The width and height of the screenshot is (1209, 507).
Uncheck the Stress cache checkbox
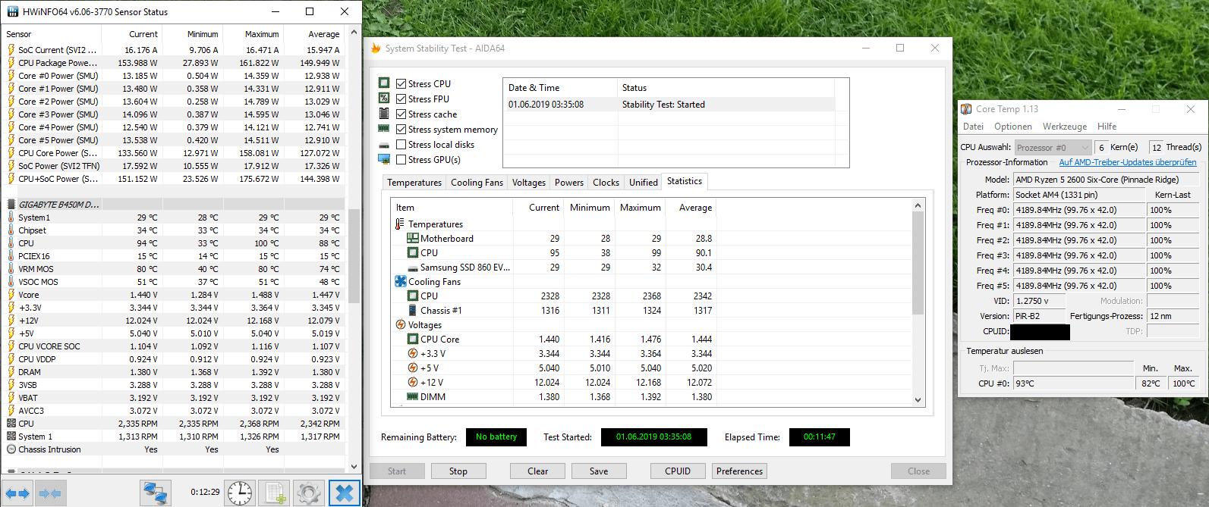click(x=401, y=114)
